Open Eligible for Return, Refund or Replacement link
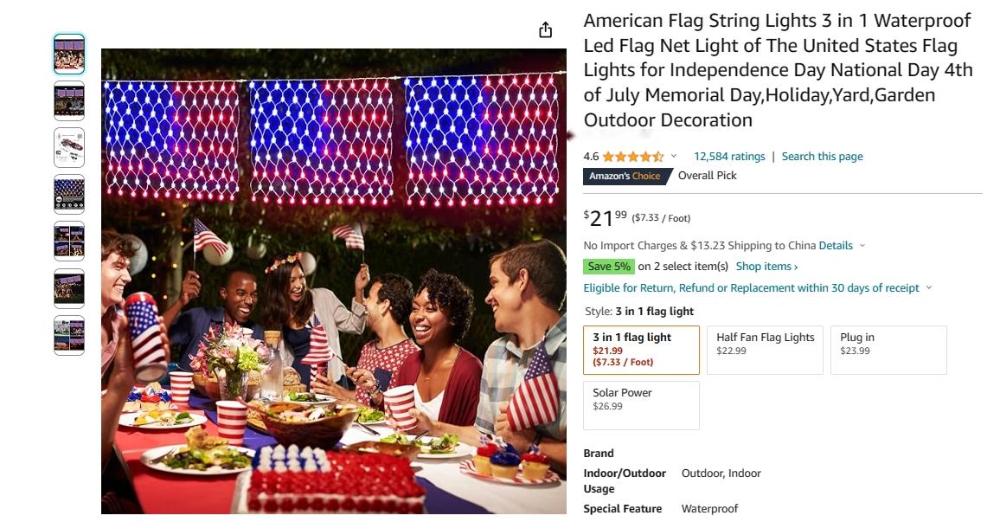The width and height of the screenshot is (1000, 522). click(751, 287)
